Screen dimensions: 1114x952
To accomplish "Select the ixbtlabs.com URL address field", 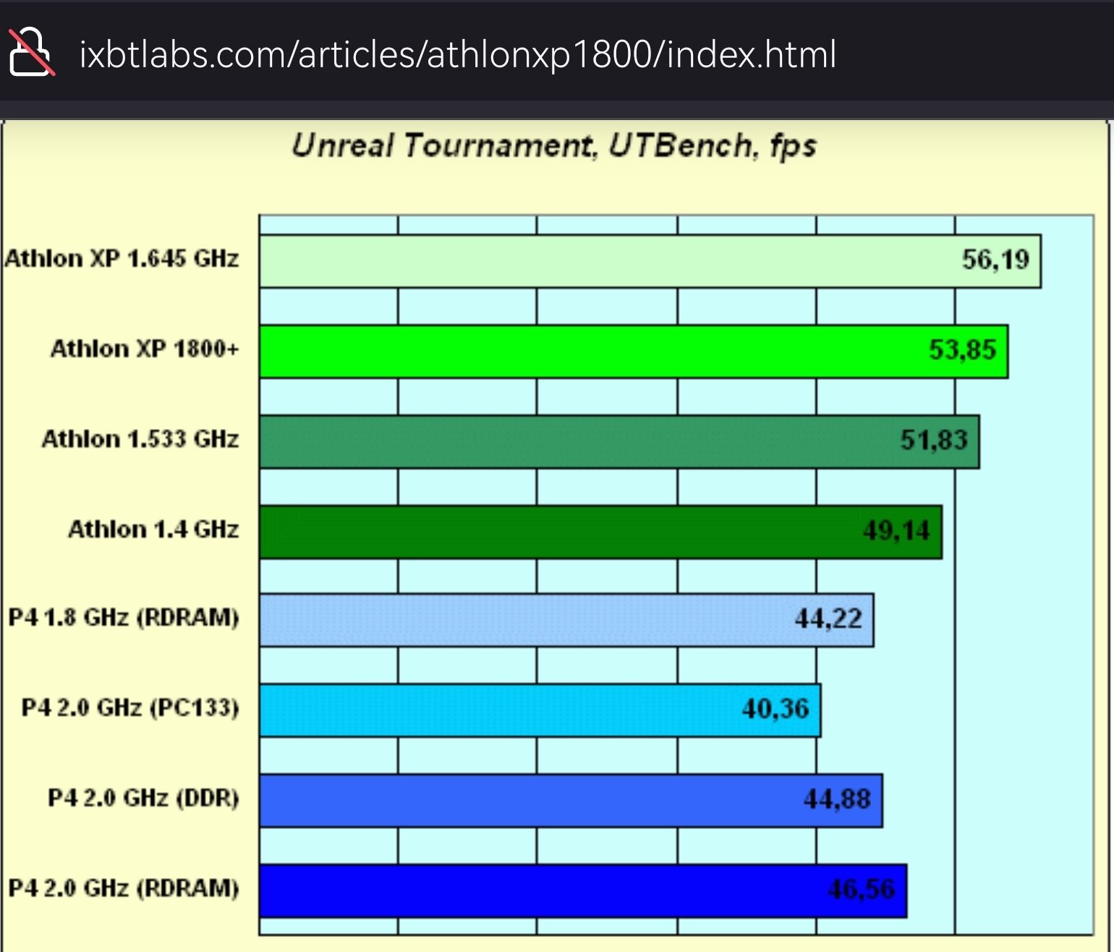I will pos(458,55).
